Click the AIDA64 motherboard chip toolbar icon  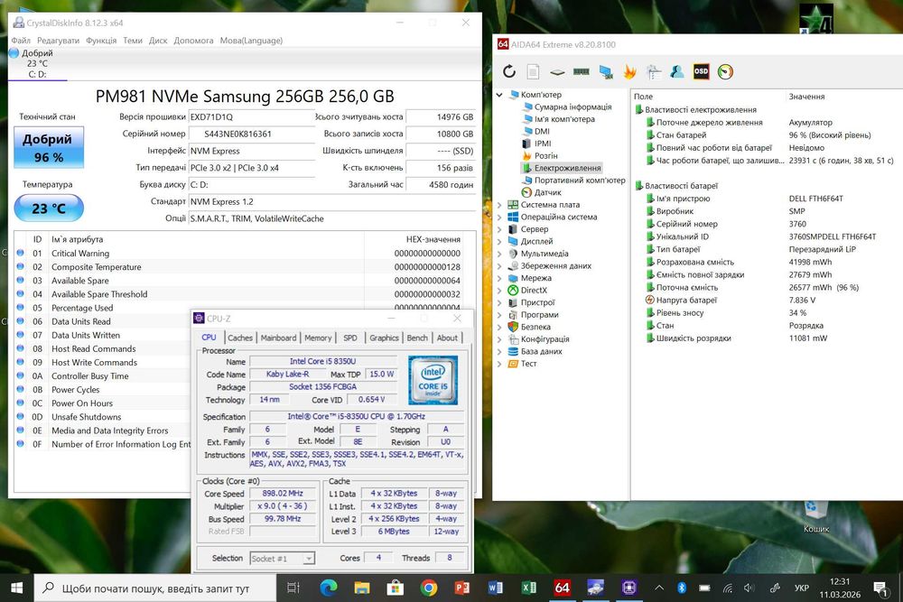pos(557,72)
